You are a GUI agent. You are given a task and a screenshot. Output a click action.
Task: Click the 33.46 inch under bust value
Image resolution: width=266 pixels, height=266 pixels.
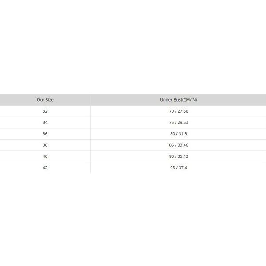pyautogui.click(x=183, y=145)
